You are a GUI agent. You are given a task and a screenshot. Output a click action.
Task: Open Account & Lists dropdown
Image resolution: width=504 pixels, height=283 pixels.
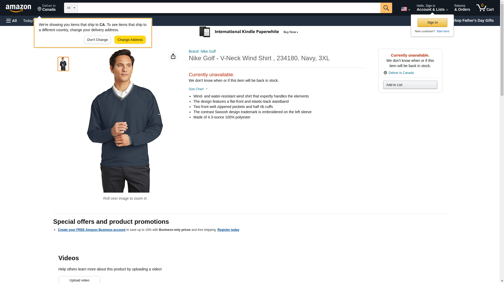click(432, 8)
